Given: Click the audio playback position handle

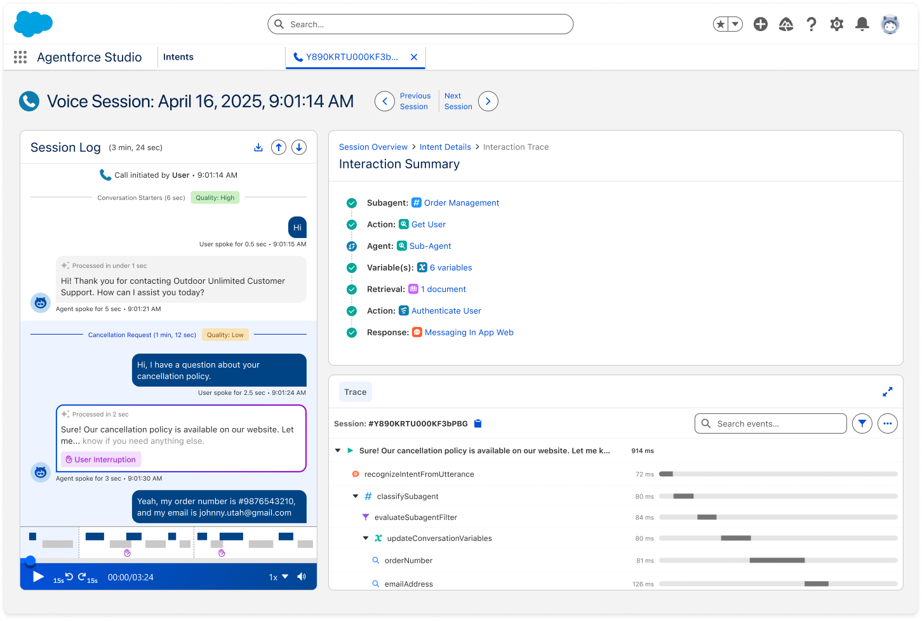Looking at the screenshot, I should tap(30, 561).
